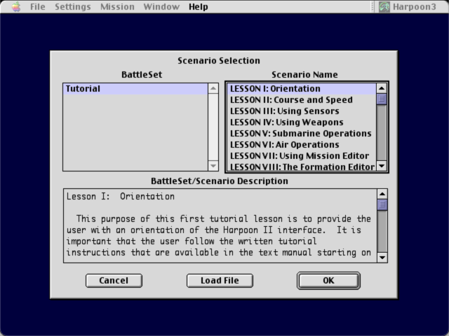Open the Window menu
Viewport: 449px width, 336px height.
[x=161, y=6]
